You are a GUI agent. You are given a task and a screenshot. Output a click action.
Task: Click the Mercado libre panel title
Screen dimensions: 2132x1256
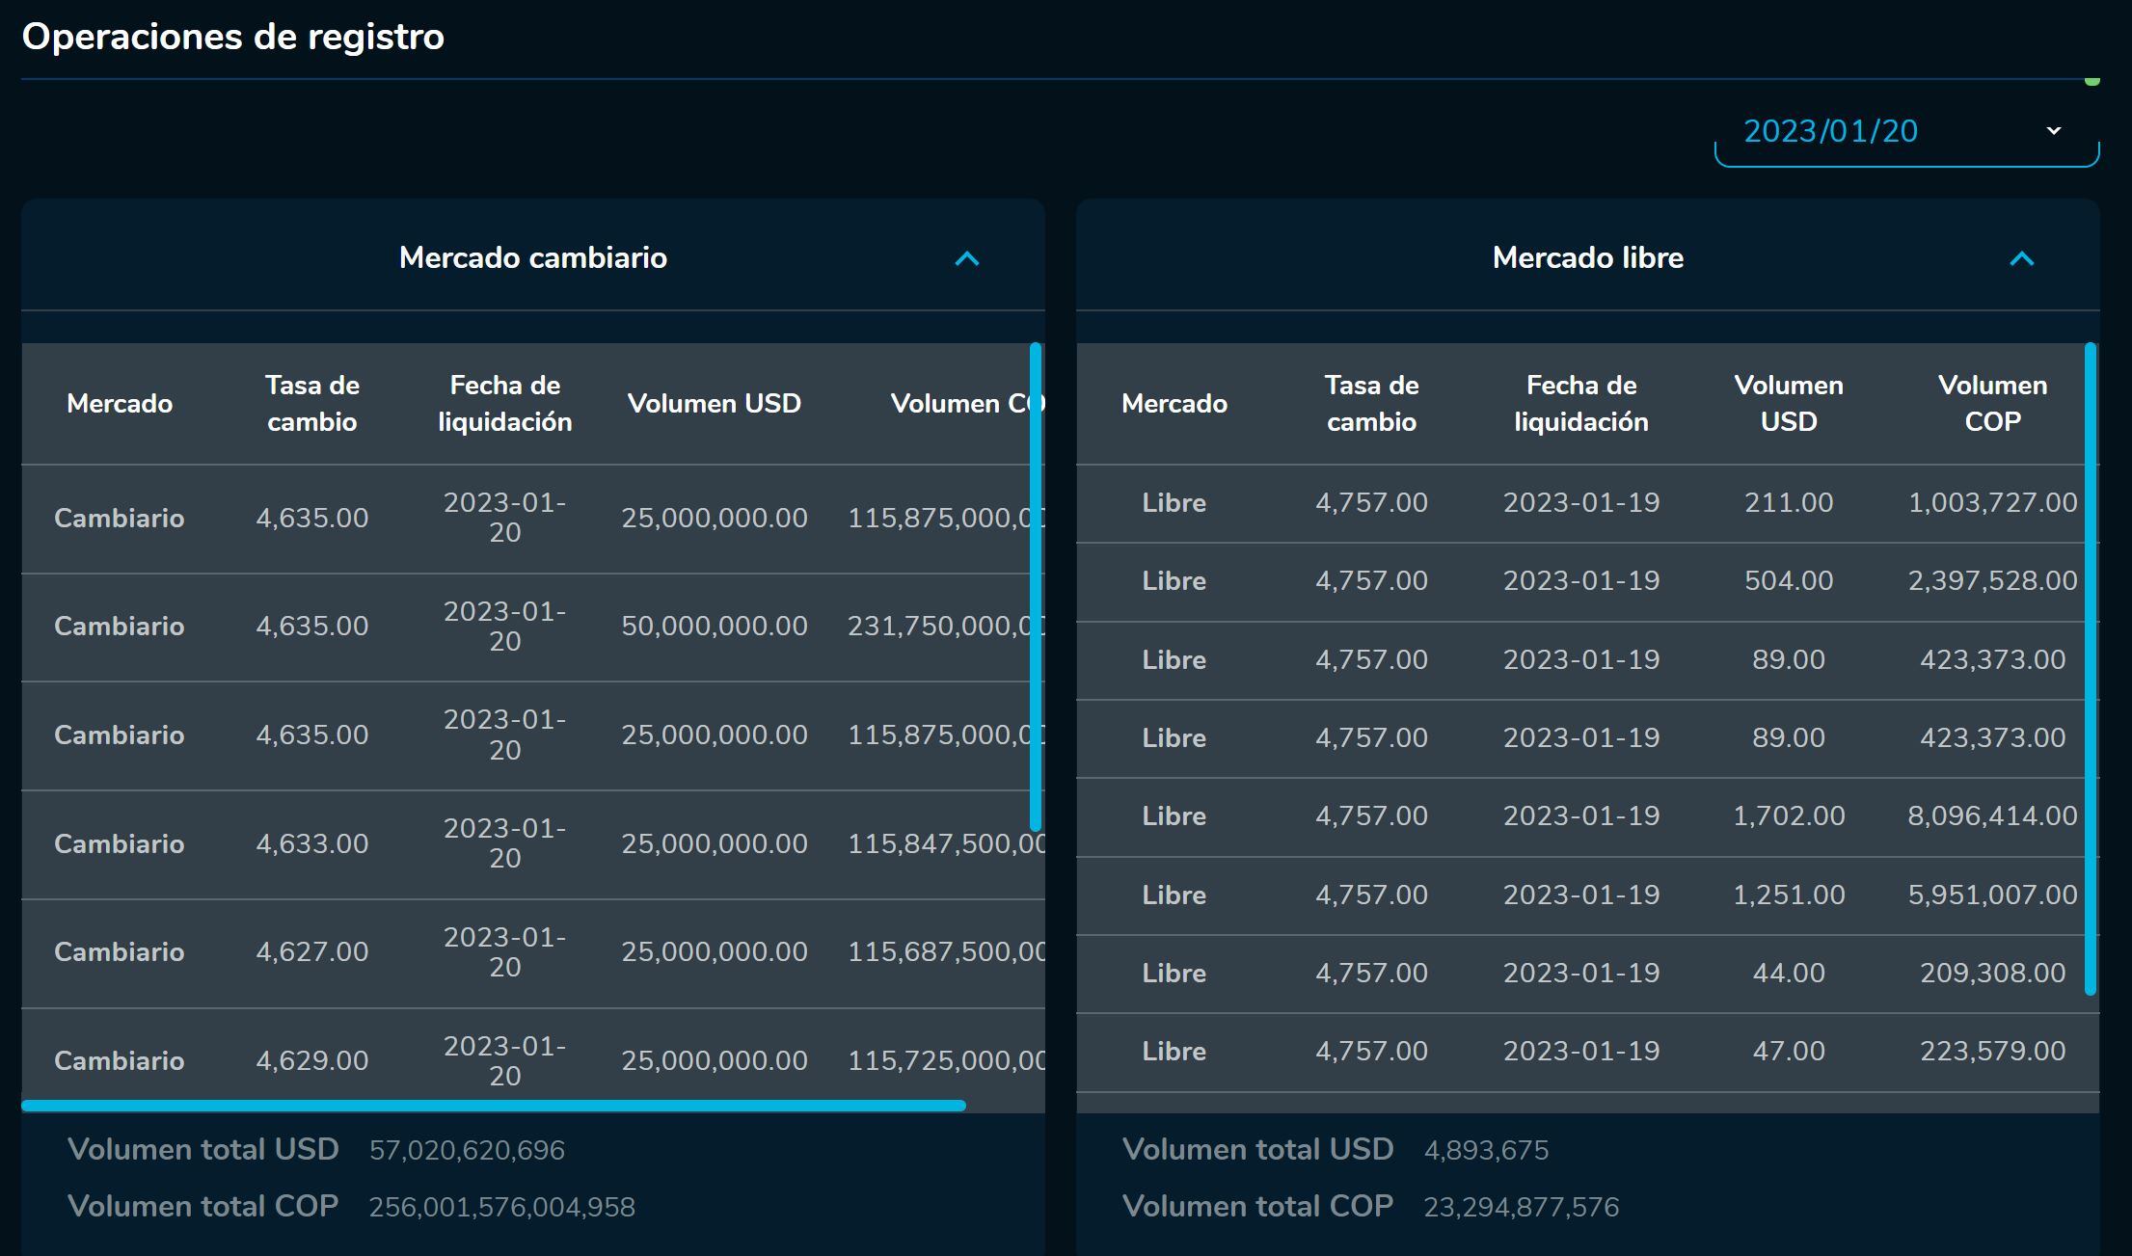(x=1587, y=257)
